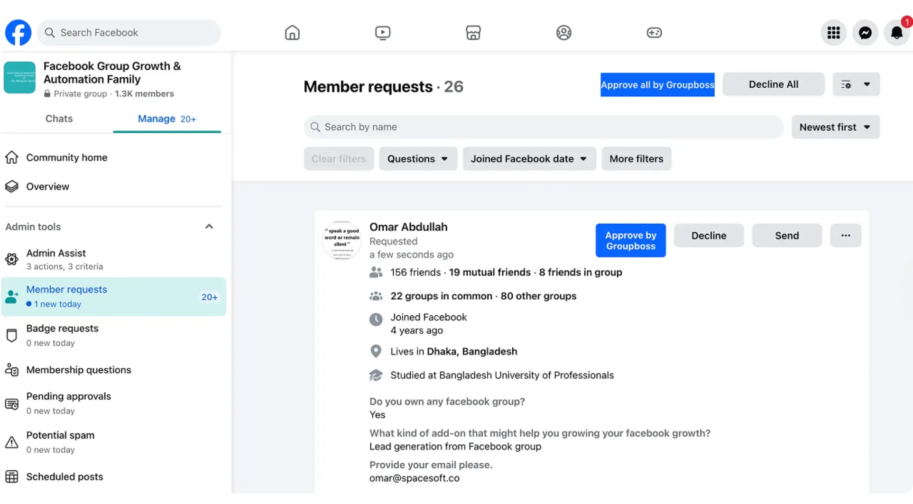This screenshot has width=913, height=504.
Task: Open Potential spam
Action: pyautogui.click(x=113, y=442)
